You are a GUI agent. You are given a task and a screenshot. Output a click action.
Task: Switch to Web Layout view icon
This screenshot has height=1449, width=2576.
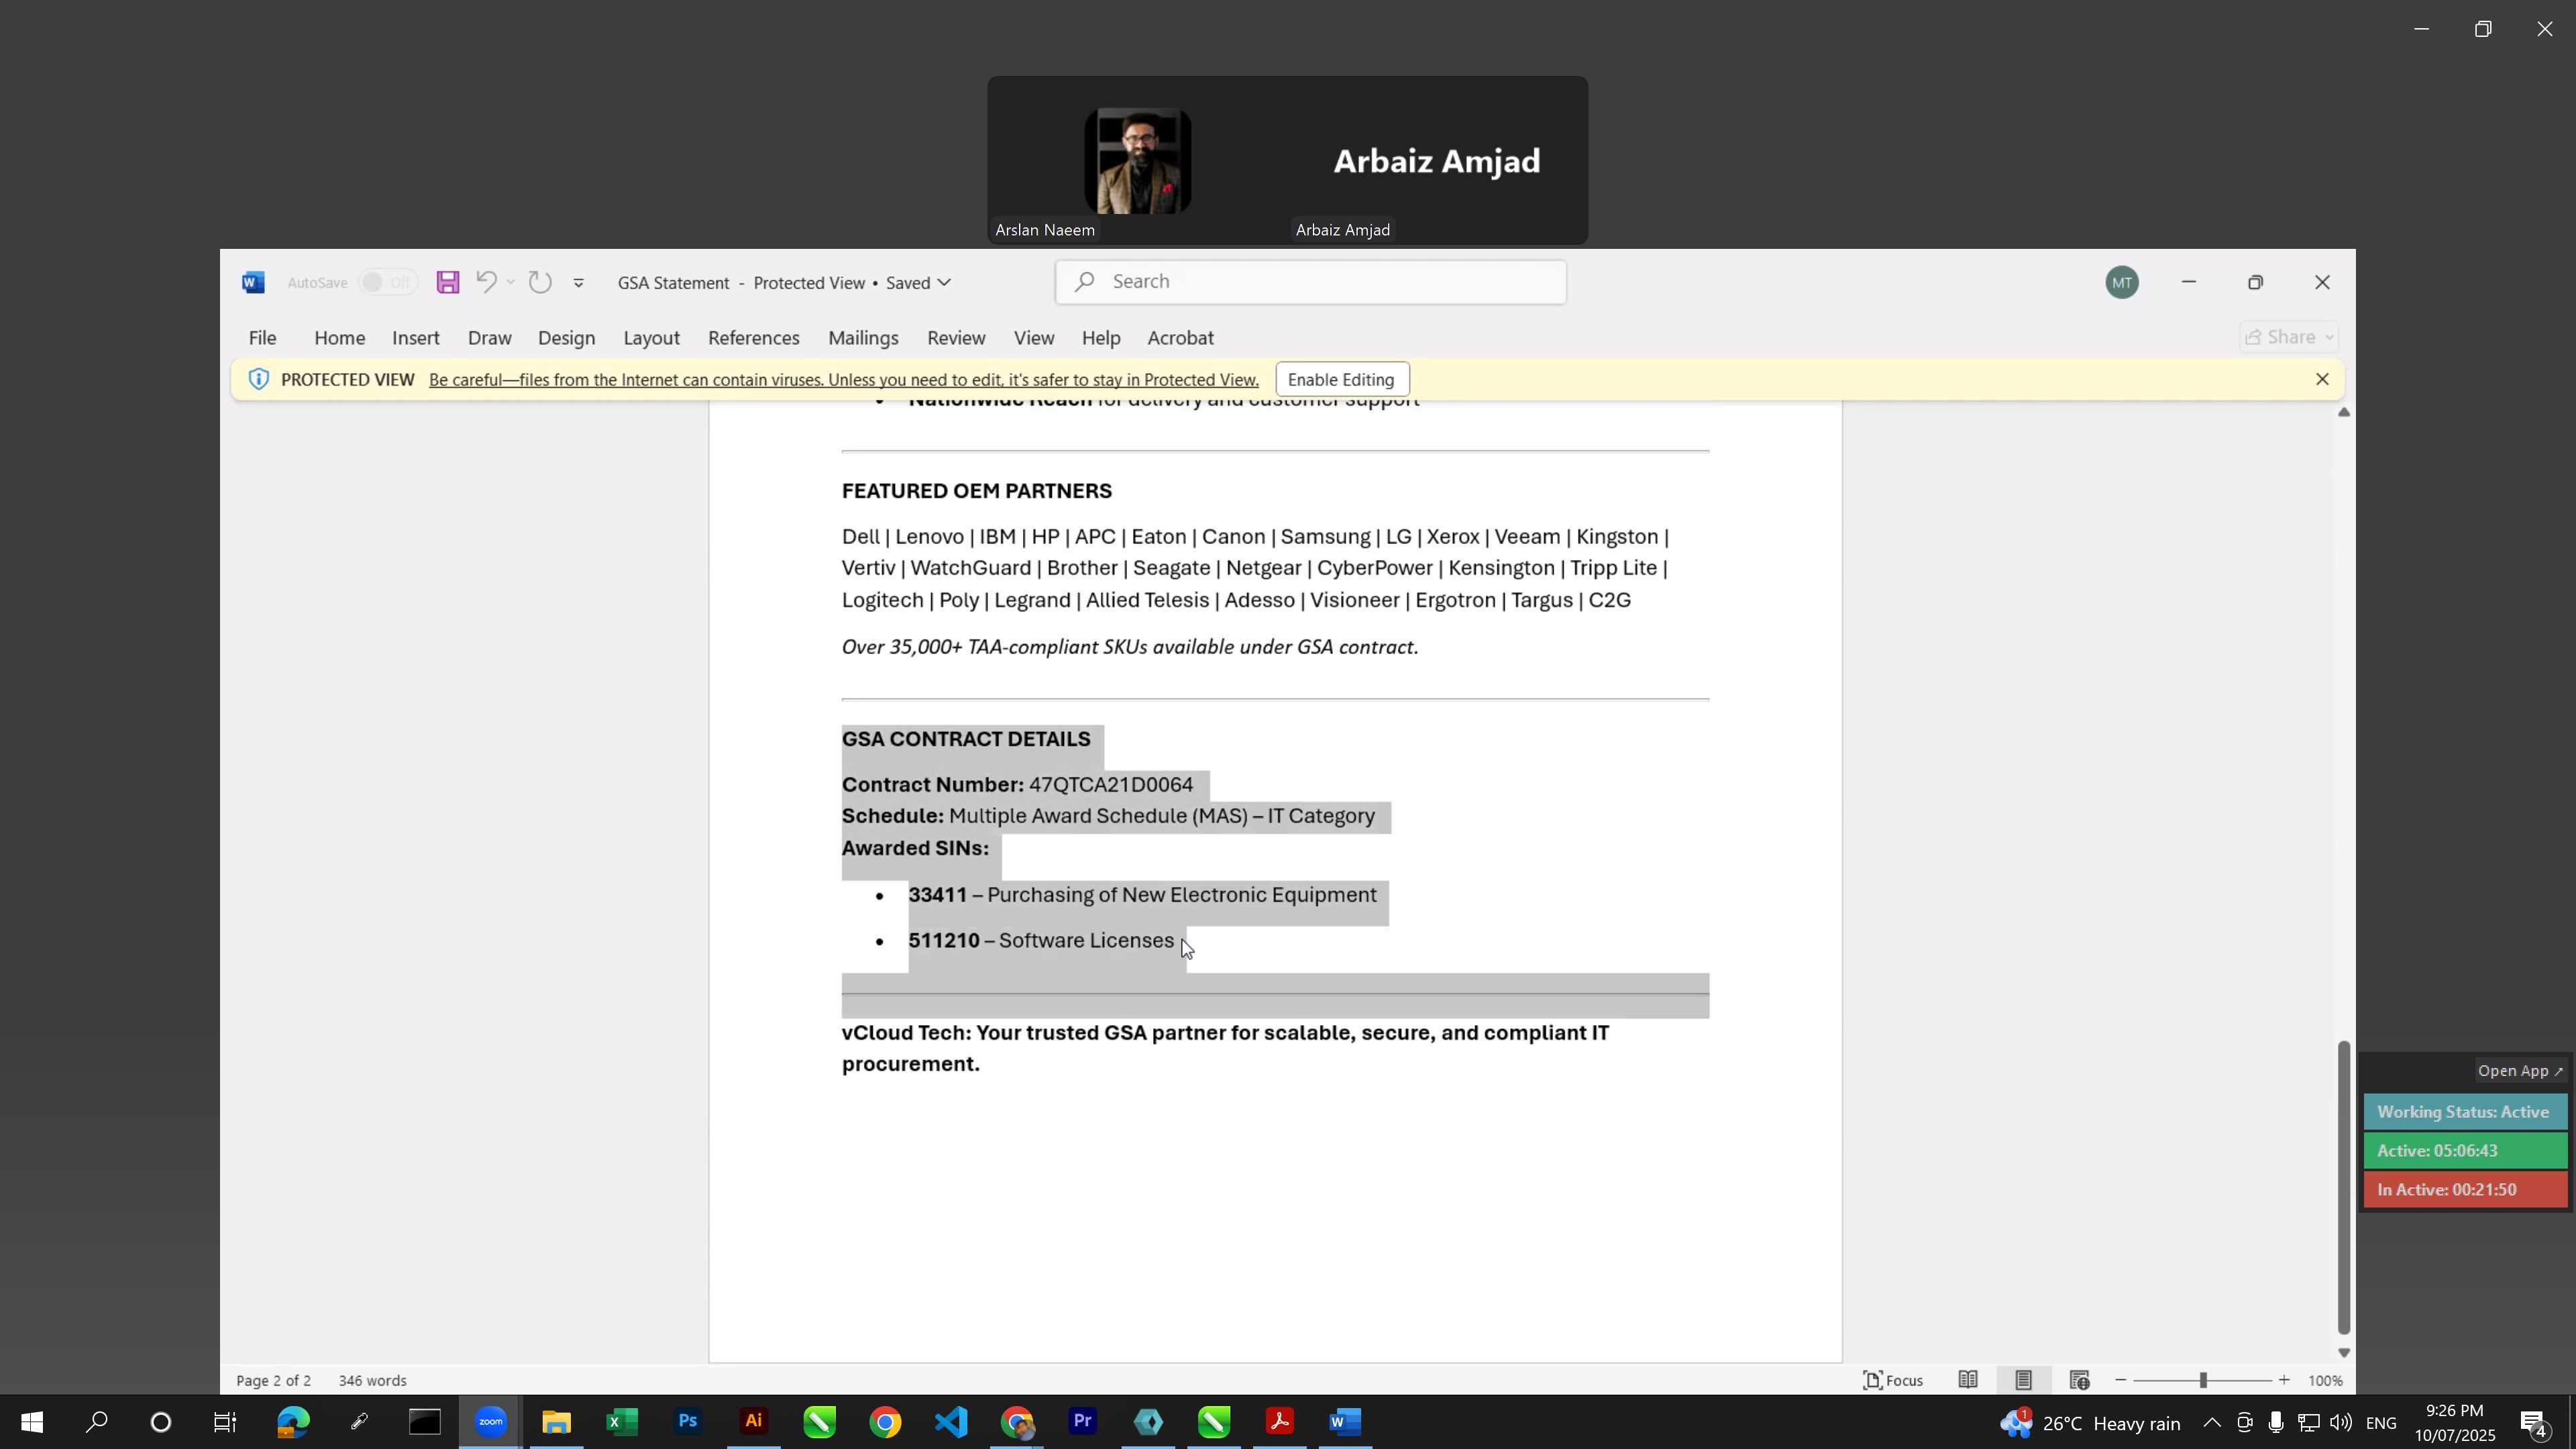[2080, 1381]
